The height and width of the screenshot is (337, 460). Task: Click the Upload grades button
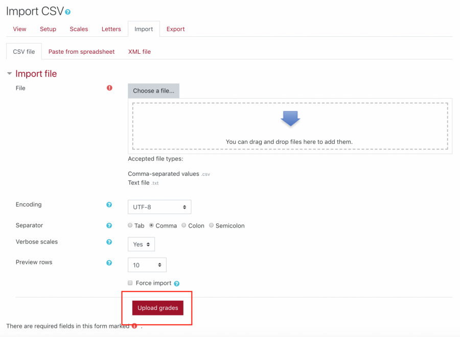[158, 308]
